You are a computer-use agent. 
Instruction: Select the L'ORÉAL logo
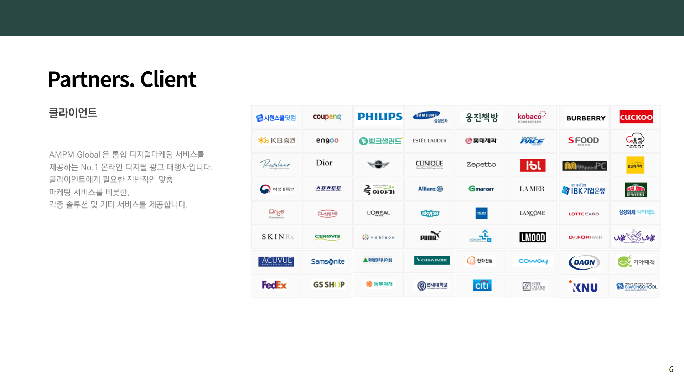[379, 213]
